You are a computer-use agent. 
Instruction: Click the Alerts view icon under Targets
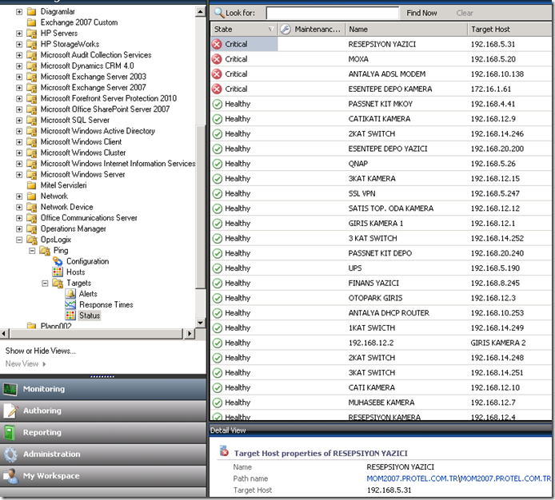pyautogui.click(x=71, y=294)
